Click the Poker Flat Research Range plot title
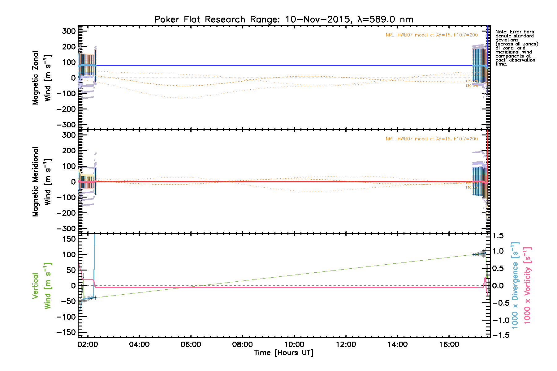This screenshot has width=557, height=371. click(x=283, y=19)
